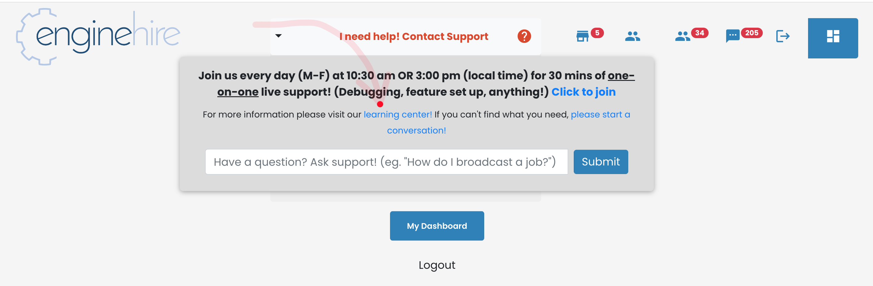Click the Logout text link
The width and height of the screenshot is (873, 286).
coord(437,265)
